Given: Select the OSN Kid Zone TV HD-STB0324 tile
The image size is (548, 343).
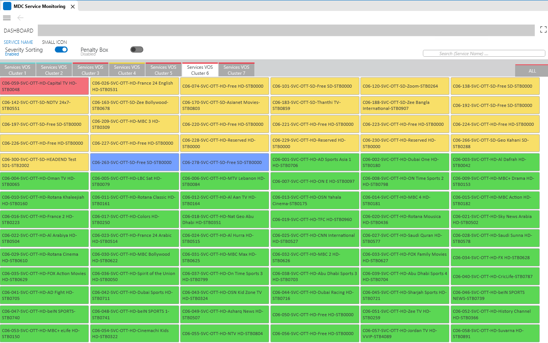Looking at the screenshot, I should point(225,295).
